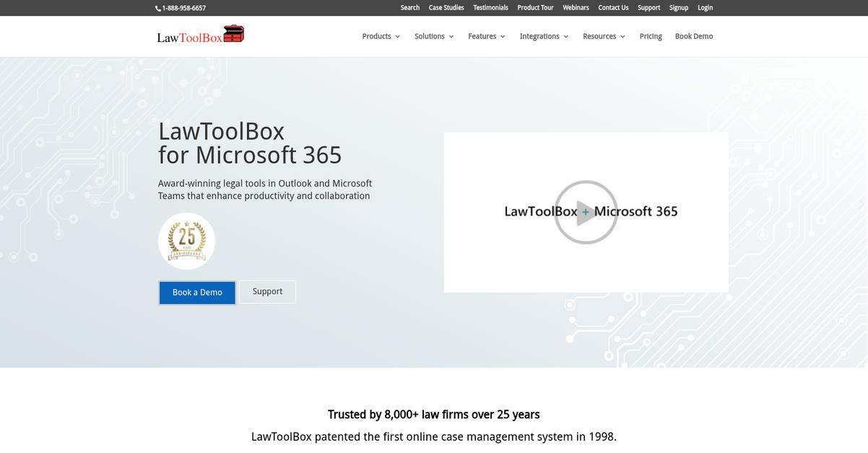Open Support in the top bar
Viewport: 868px width, 453px height.
(649, 8)
